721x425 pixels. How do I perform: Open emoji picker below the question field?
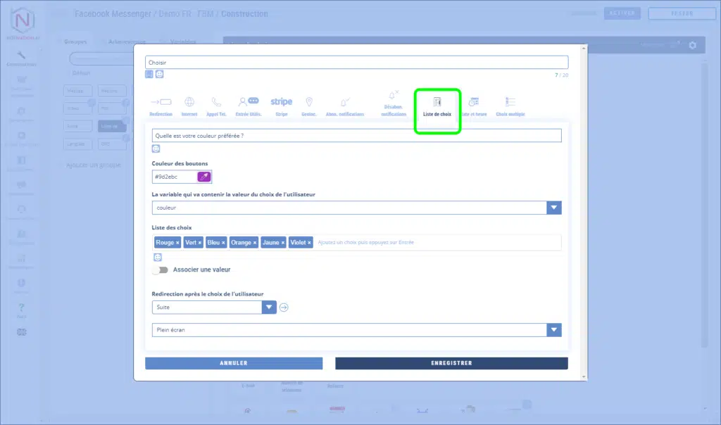tap(156, 148)
